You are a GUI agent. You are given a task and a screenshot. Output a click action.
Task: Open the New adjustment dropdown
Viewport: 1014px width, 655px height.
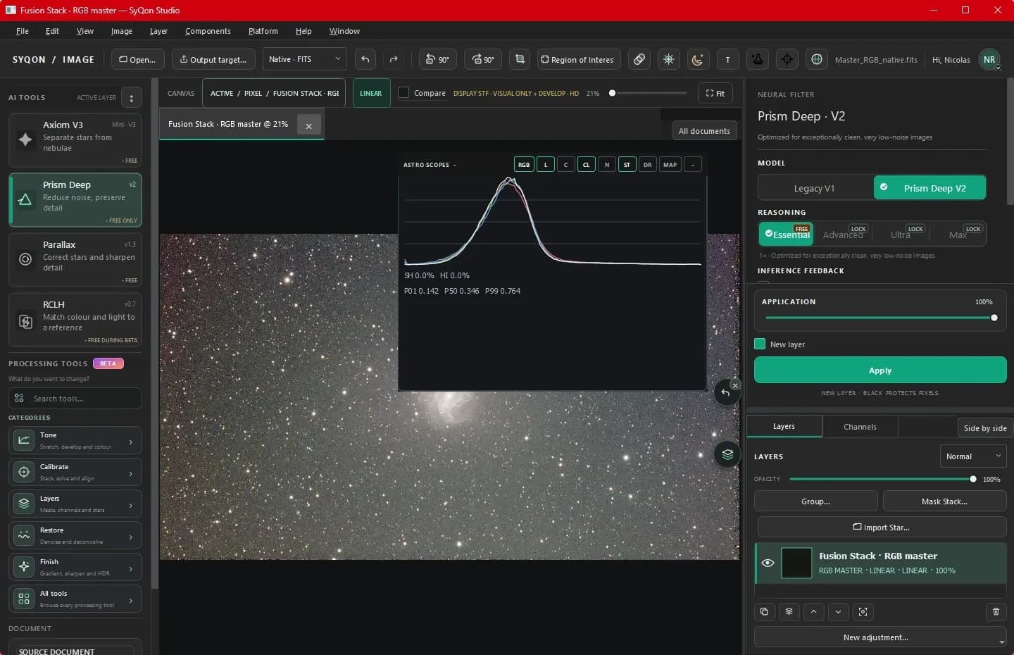click(880, 637)
